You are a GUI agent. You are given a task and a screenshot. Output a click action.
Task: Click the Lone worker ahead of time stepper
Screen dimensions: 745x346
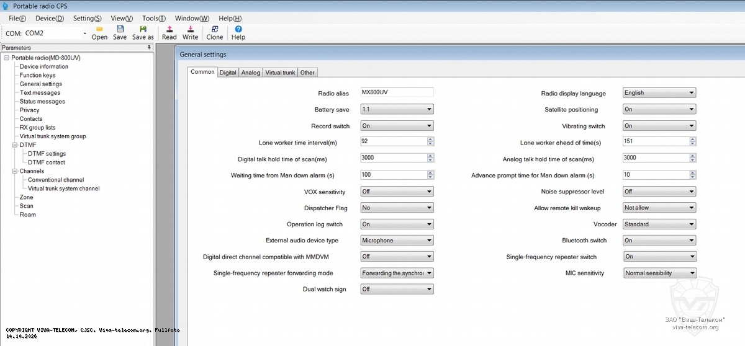pos(692,141)
